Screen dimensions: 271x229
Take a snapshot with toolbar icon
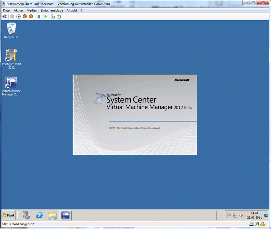pos(53,17)
